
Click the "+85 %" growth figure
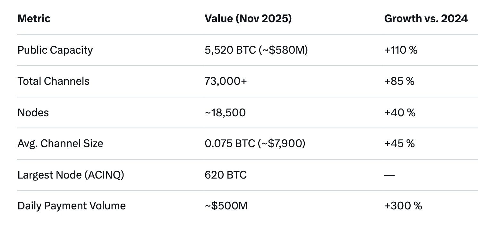(399, 81)
